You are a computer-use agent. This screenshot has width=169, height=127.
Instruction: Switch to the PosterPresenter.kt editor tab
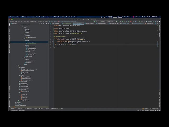pyautogui.click(x=113, y=24)
